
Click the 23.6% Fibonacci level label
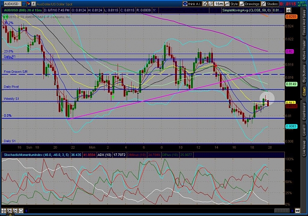tap(9, 51)
